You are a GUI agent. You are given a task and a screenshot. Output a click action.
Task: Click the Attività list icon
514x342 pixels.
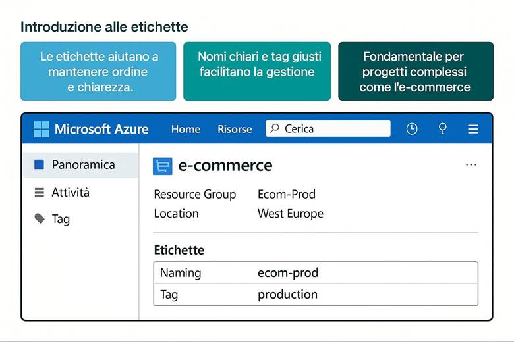pyautogui.click(x=40, y=193)
